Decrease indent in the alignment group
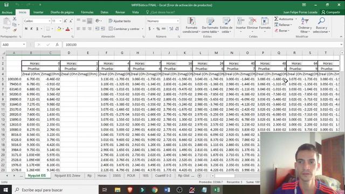Viewport: 345px width, 194px height. [97, 29]
